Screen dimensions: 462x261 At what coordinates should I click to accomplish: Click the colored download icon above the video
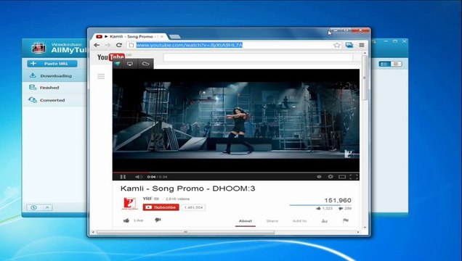118,64
